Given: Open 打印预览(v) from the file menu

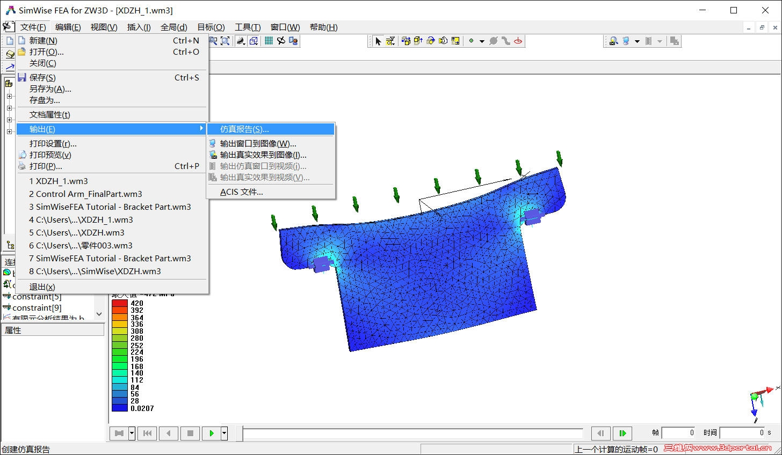Looking at the screenshot, I should [x=111, y=155].
